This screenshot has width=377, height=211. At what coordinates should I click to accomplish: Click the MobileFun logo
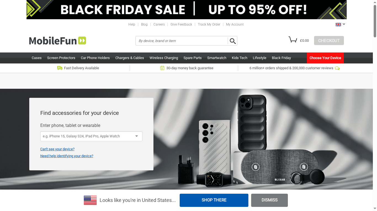[57, 40]
